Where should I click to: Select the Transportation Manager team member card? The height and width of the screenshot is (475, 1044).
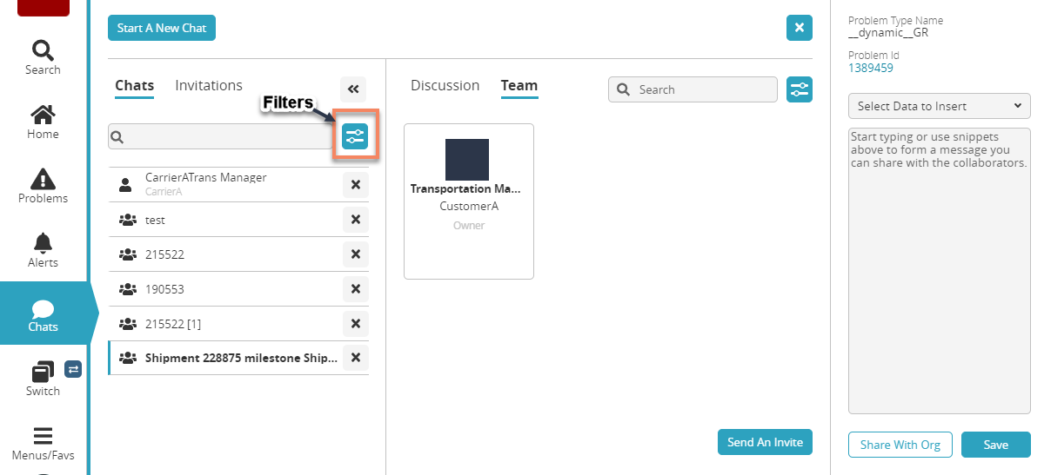[468, 201]
